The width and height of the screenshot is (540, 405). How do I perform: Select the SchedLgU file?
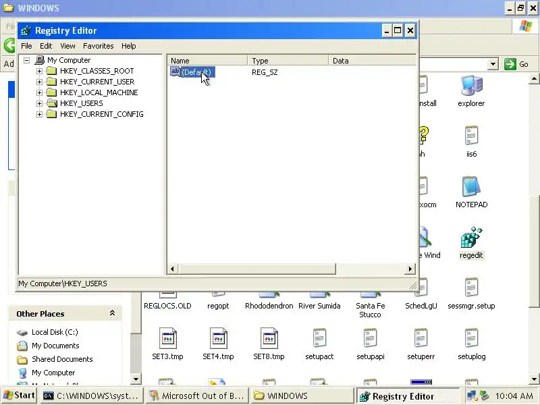point(421,306)
